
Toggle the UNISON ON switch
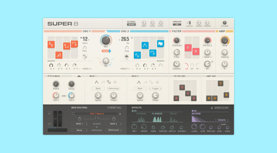click(177, 25)
